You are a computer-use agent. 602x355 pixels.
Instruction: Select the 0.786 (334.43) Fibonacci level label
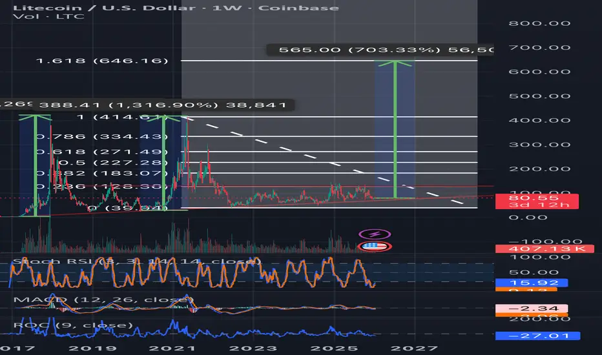click(x=103, y=136)
